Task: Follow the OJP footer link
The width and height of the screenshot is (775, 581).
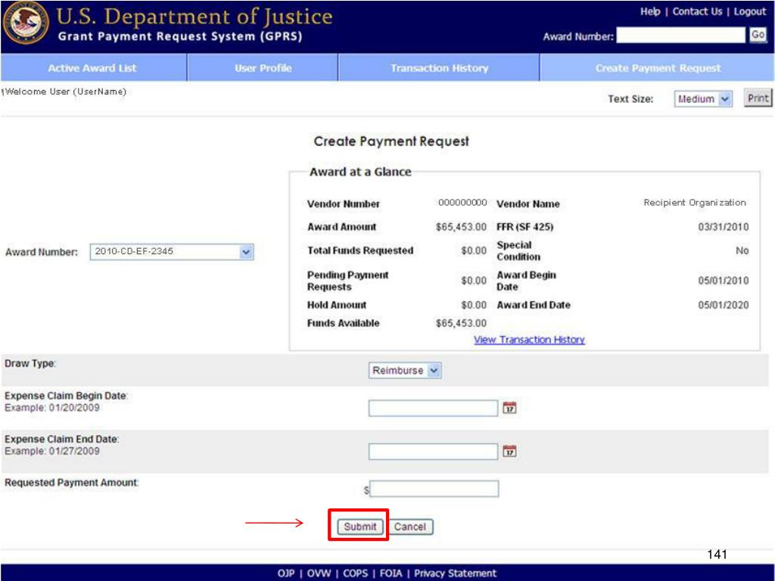Action: coord(285,573)
